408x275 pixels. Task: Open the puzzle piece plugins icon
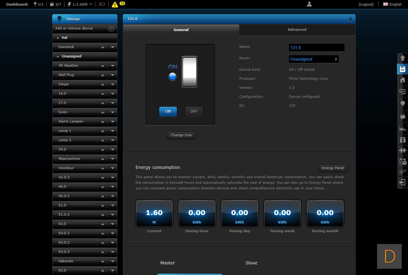tap(402, 150)
